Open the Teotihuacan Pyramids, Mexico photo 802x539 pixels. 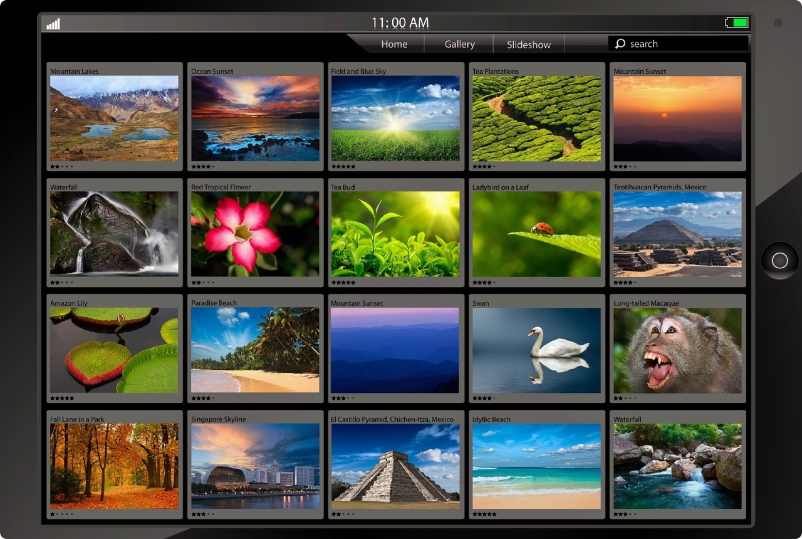click(x=677, y=234)
